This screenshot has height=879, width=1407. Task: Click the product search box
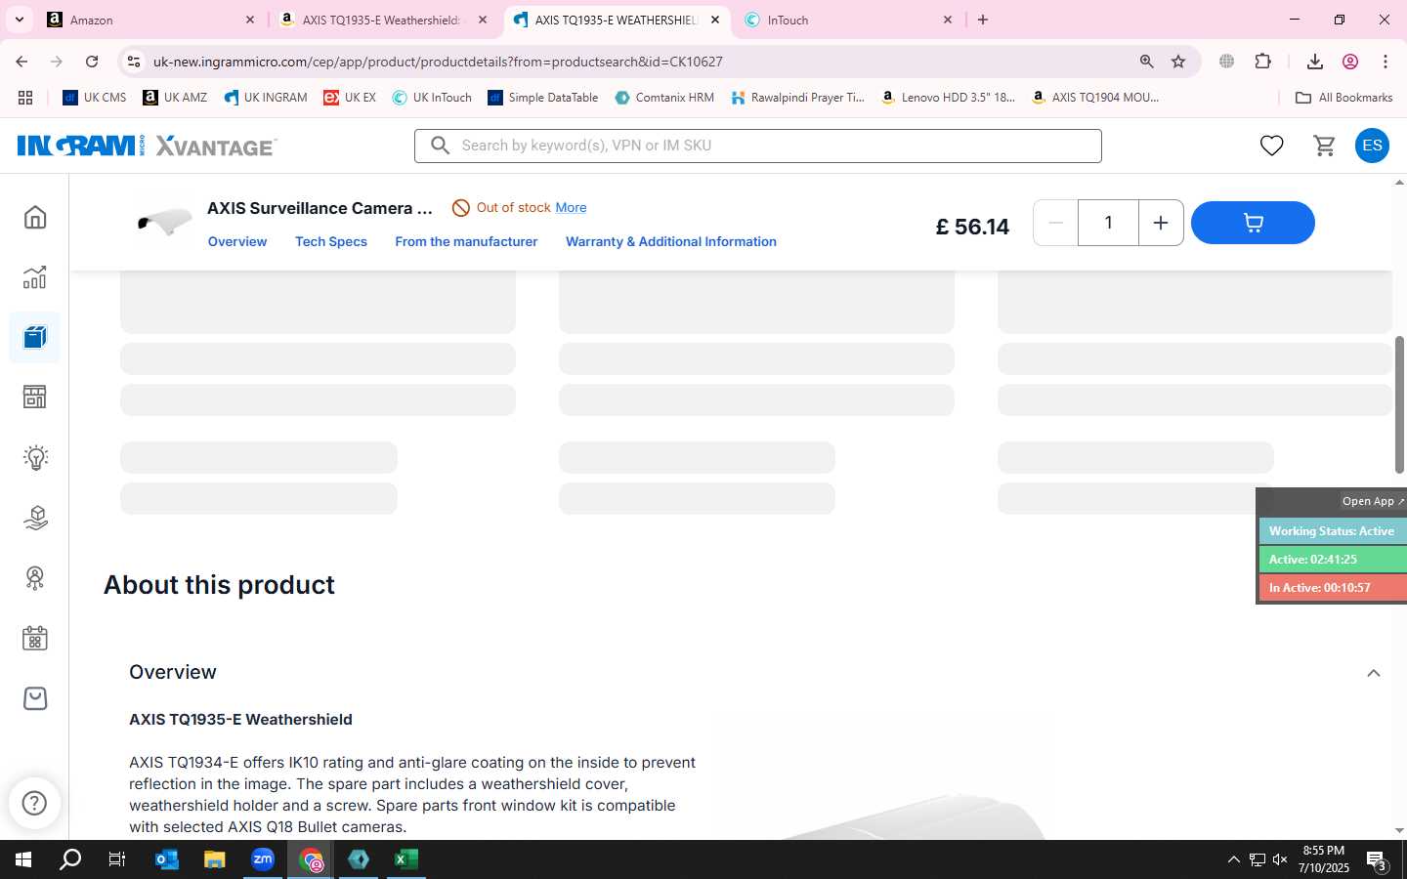[758, 146]
